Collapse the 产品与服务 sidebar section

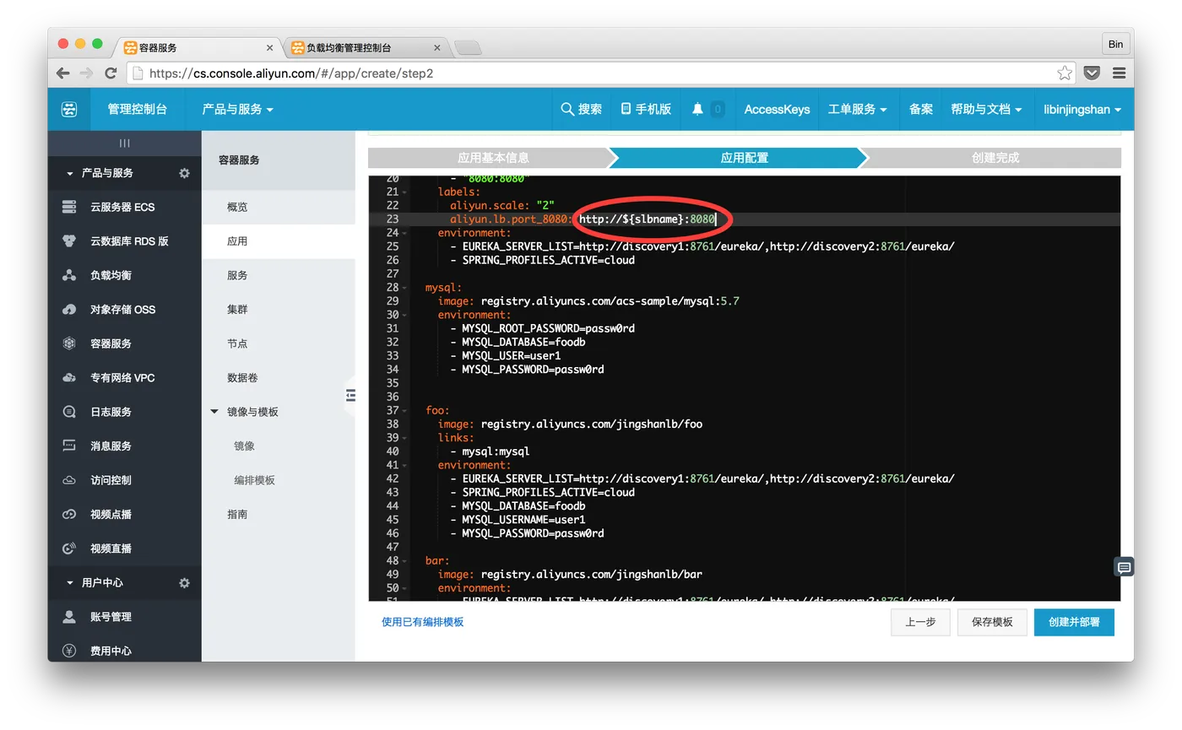(70, 173)
